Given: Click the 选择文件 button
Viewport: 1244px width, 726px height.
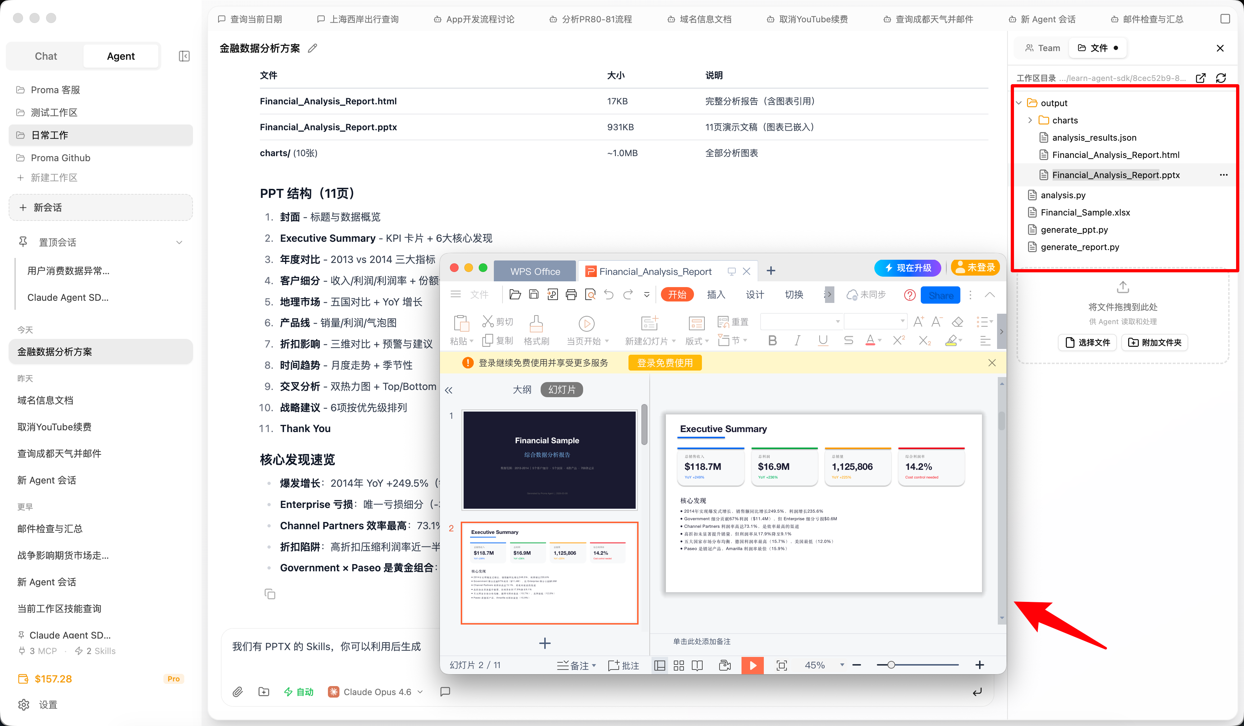Looking at the screenshot, I should click(1087, 342).
